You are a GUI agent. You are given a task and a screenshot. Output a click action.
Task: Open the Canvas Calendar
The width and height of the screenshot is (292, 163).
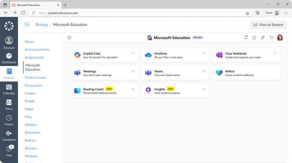[x=9, y=89]
